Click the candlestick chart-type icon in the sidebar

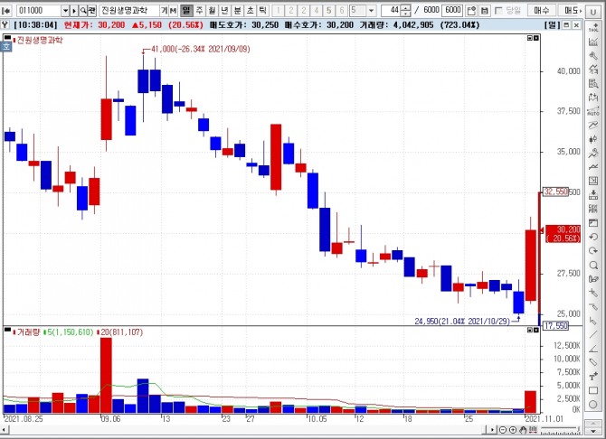[x=593, y=139]
